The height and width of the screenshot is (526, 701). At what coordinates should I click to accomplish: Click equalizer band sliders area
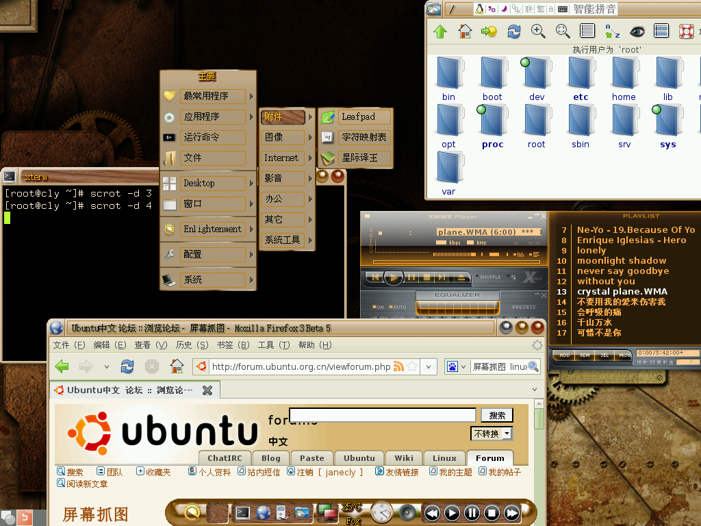[x=458, y=308]
